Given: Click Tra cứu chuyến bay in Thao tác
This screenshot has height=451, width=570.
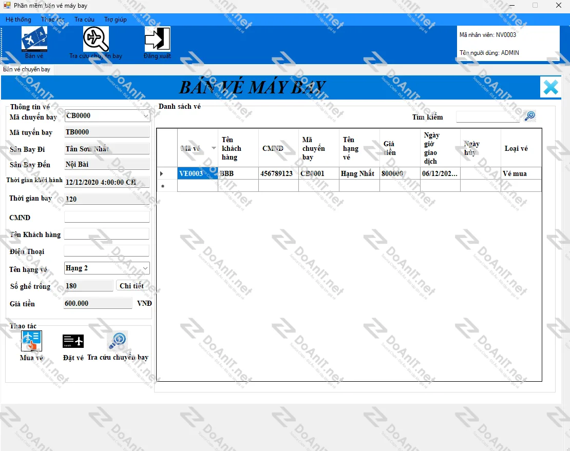Looking at the screenshot, I should [x=118, y=341].
